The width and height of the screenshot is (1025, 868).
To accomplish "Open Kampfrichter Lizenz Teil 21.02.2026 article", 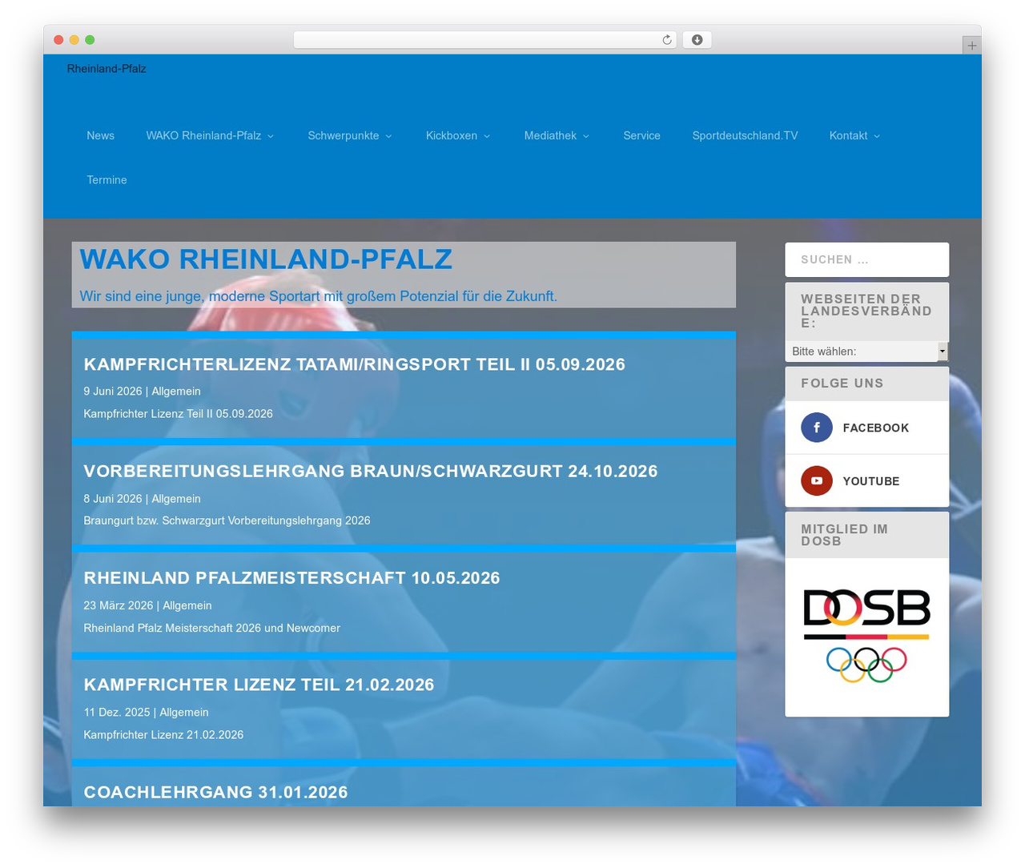I will [259, 685].
